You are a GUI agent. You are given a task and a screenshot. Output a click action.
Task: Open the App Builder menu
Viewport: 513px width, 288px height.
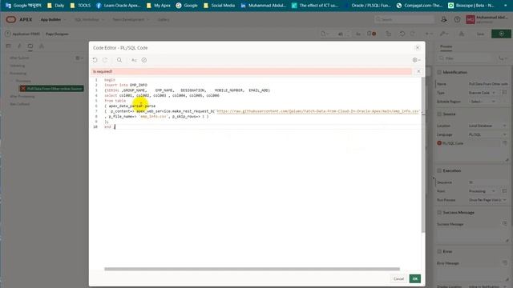[52, 19]
